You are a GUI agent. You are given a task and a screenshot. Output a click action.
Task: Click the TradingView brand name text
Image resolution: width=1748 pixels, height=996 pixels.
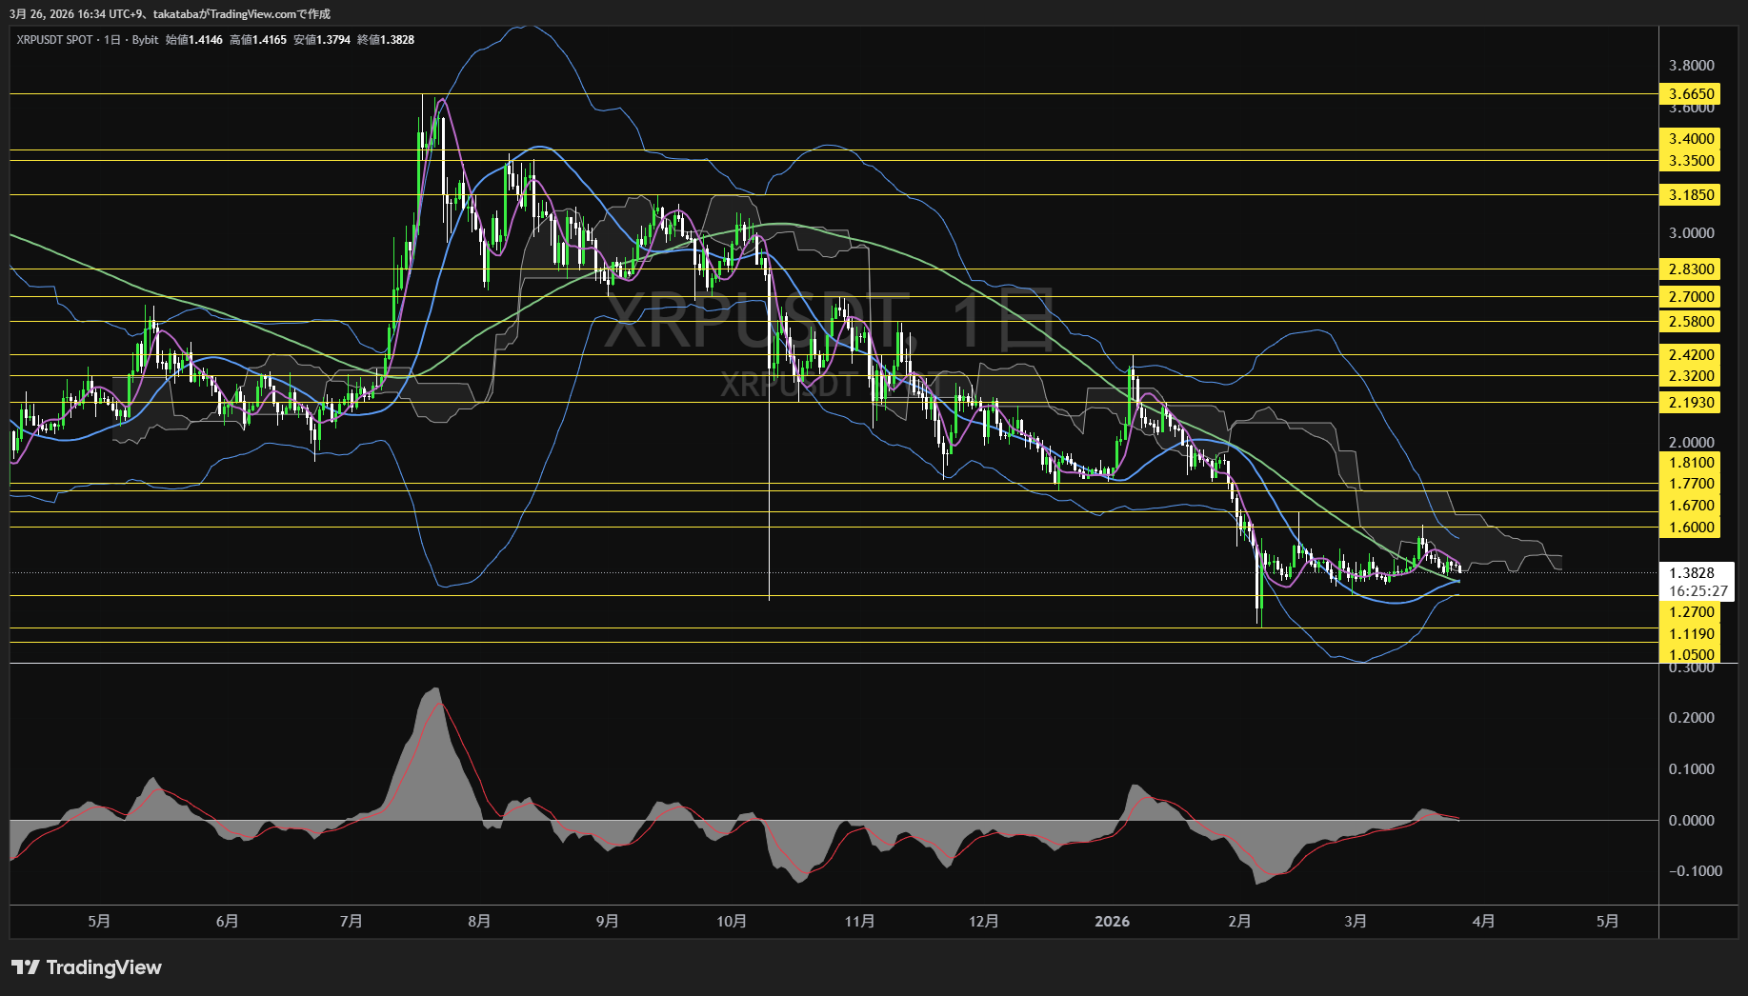coord(104,967)
